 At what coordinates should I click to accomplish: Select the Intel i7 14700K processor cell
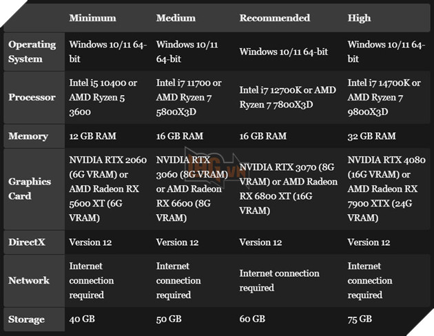tap(384, 97)
